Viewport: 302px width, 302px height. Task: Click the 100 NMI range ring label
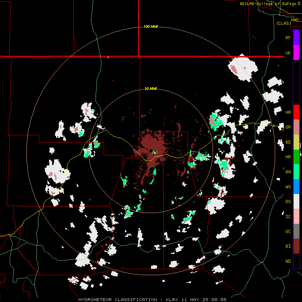click(151, 27)
